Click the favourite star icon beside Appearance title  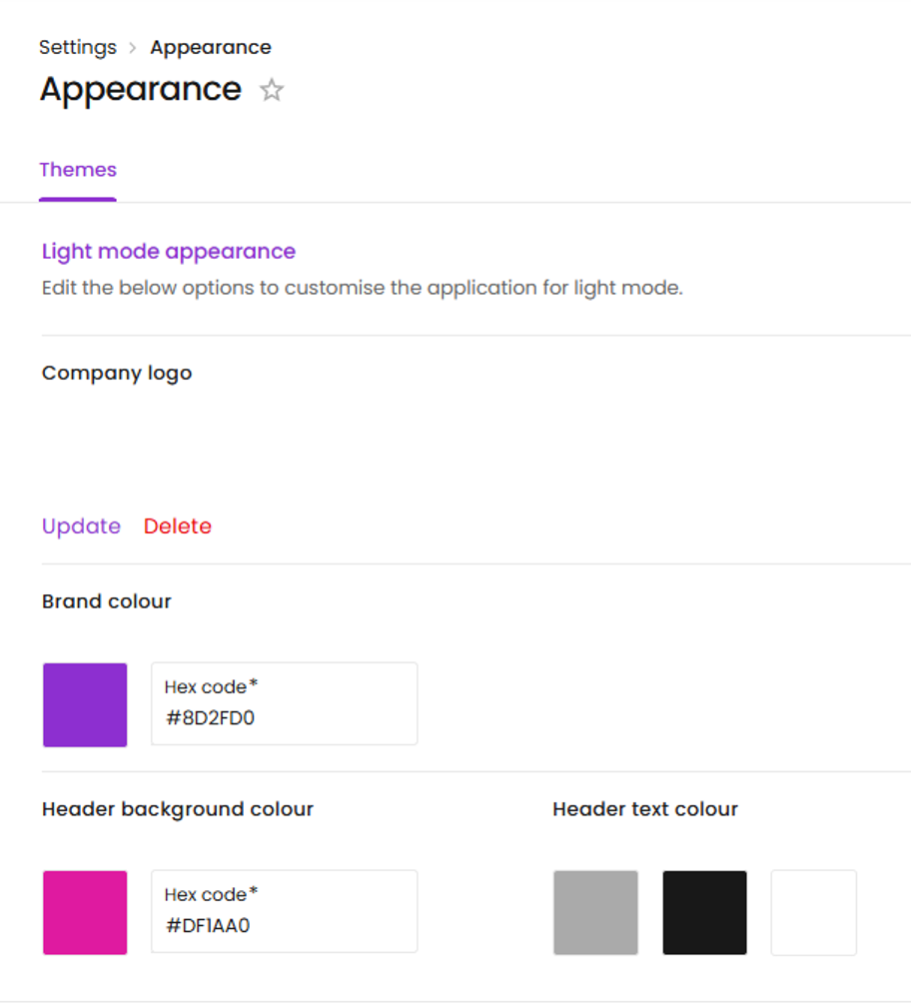(x=272, y=91)
